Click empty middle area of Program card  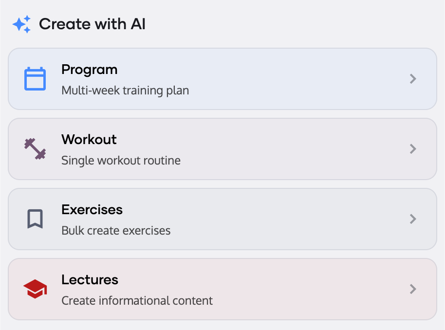coord(292,79)
